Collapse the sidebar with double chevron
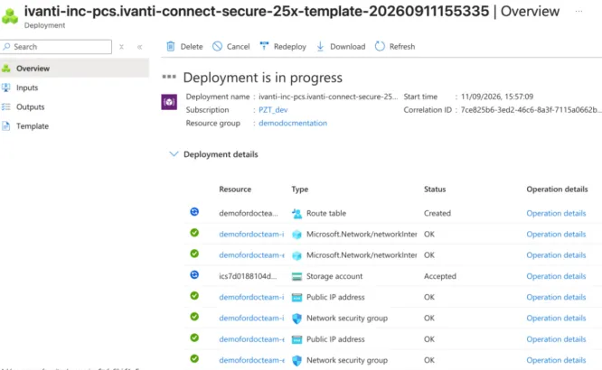Image resolution: width=602 pixels, height=370 pixels. point(140,47)
